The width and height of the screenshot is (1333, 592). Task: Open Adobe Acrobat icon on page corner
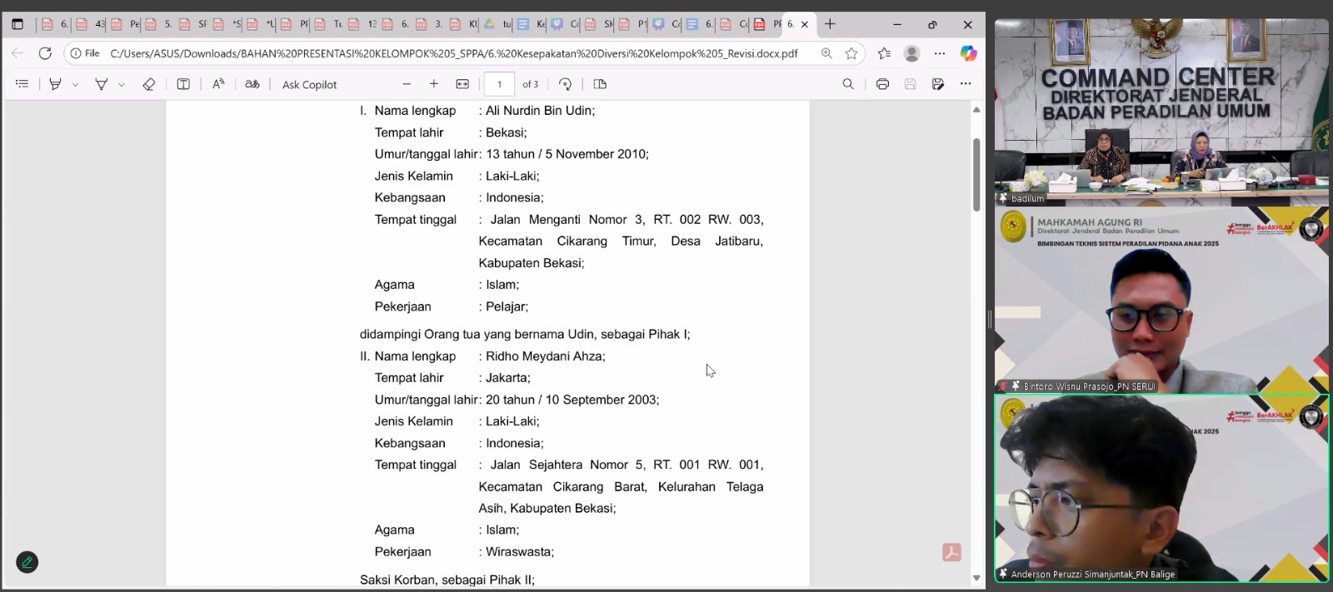[x=951, y=553]
